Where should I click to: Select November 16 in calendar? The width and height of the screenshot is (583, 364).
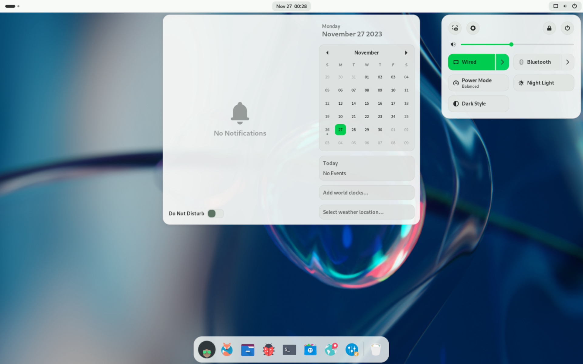[380, 103]
